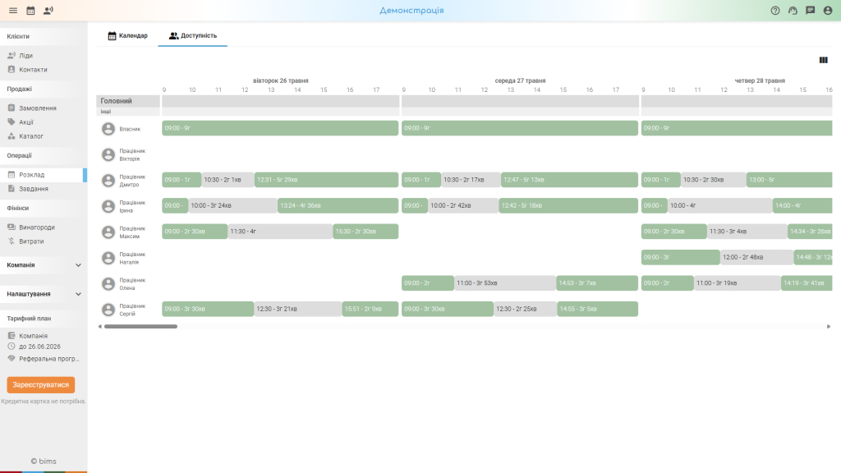The image size is (841, 473).
Task: Click the Демонстрація title
Action: (x=411, y=10)
